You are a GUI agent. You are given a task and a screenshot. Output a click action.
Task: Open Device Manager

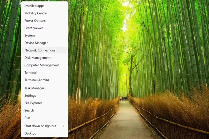44,43
